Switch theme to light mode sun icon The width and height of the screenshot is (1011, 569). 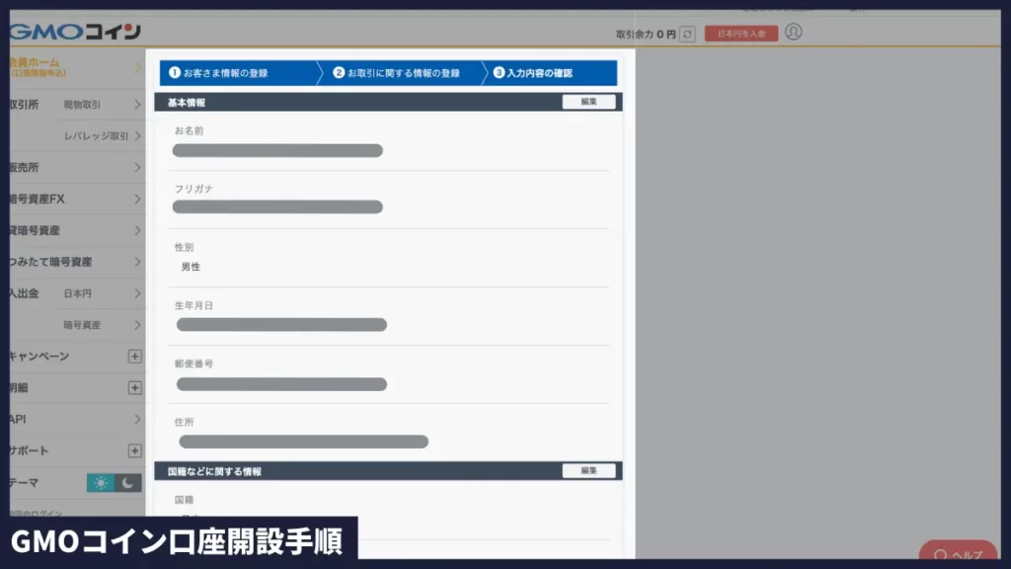pyautogui.click(x=101, y=482)
